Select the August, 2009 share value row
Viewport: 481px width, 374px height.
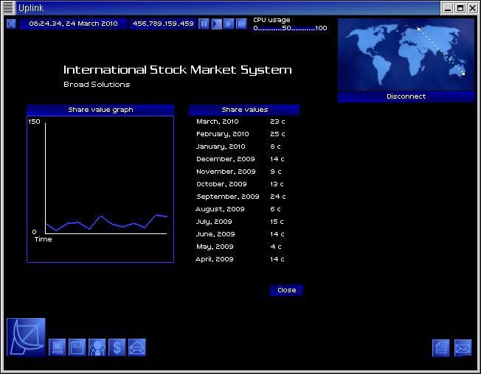[238, 209]
